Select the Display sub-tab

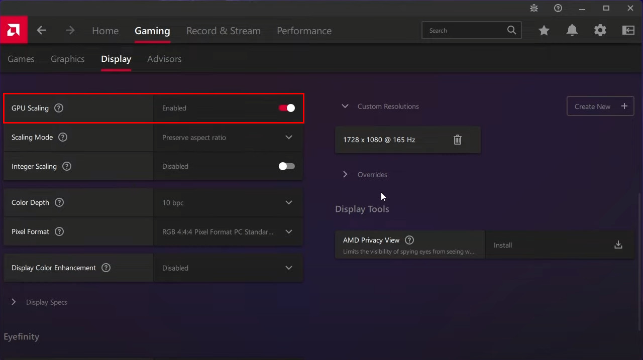coord(116,59)
